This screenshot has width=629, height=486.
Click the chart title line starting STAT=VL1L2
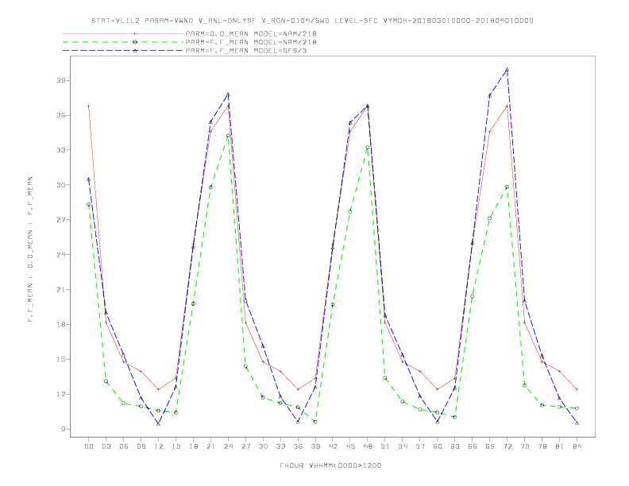[312, 21]
